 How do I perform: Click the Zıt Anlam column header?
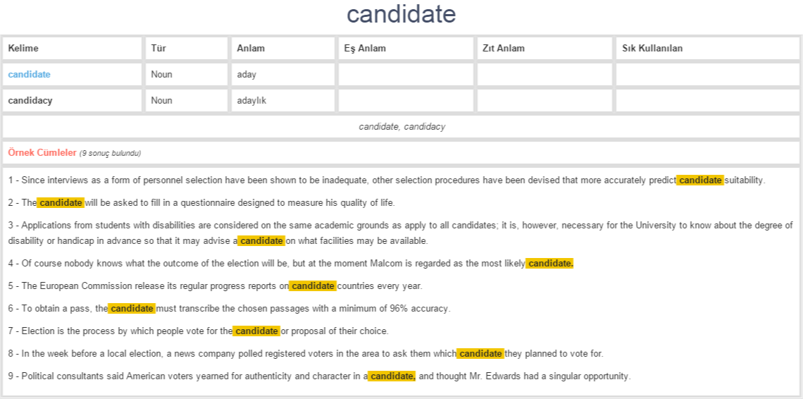click(x=503, y=48)
